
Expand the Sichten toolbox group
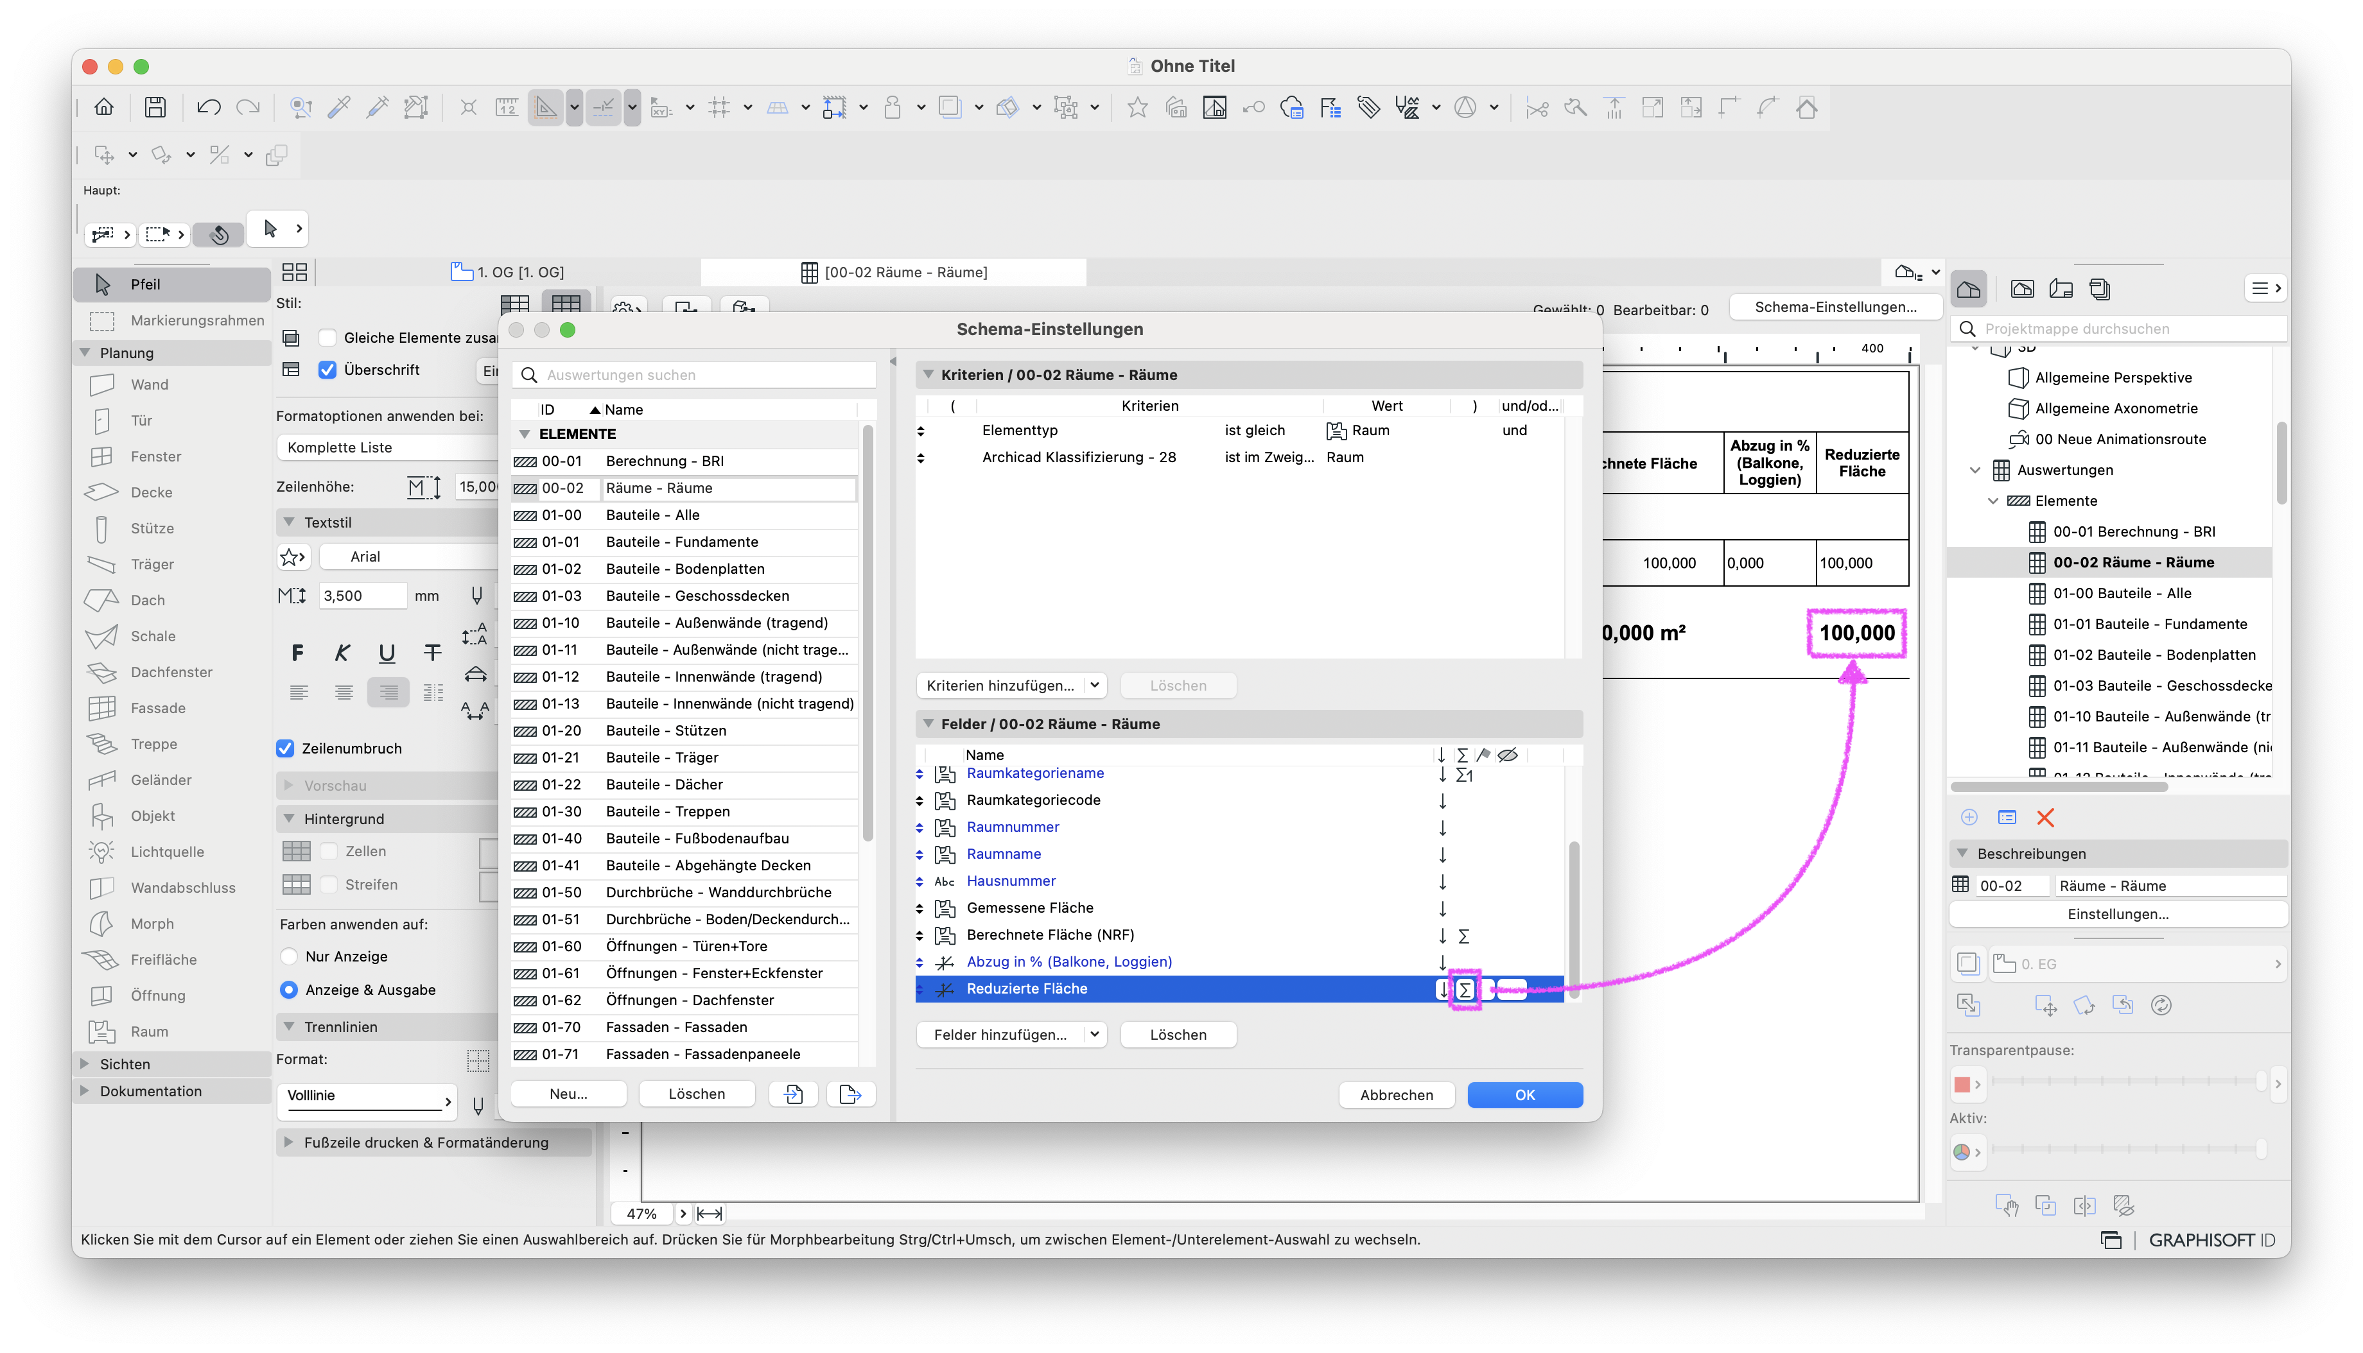(x=85, y=1064)
